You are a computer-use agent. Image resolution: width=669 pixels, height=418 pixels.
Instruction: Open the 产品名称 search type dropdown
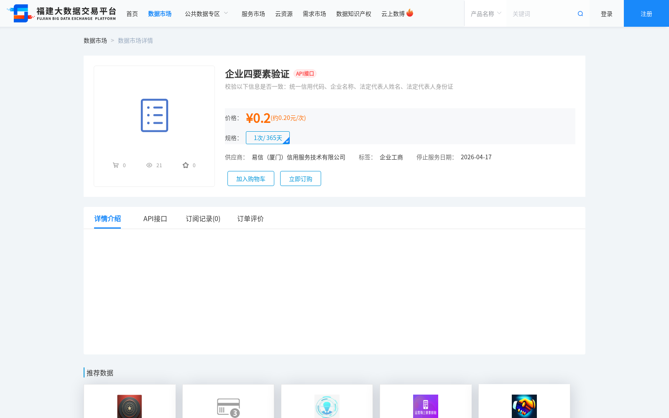coord(486,14)
